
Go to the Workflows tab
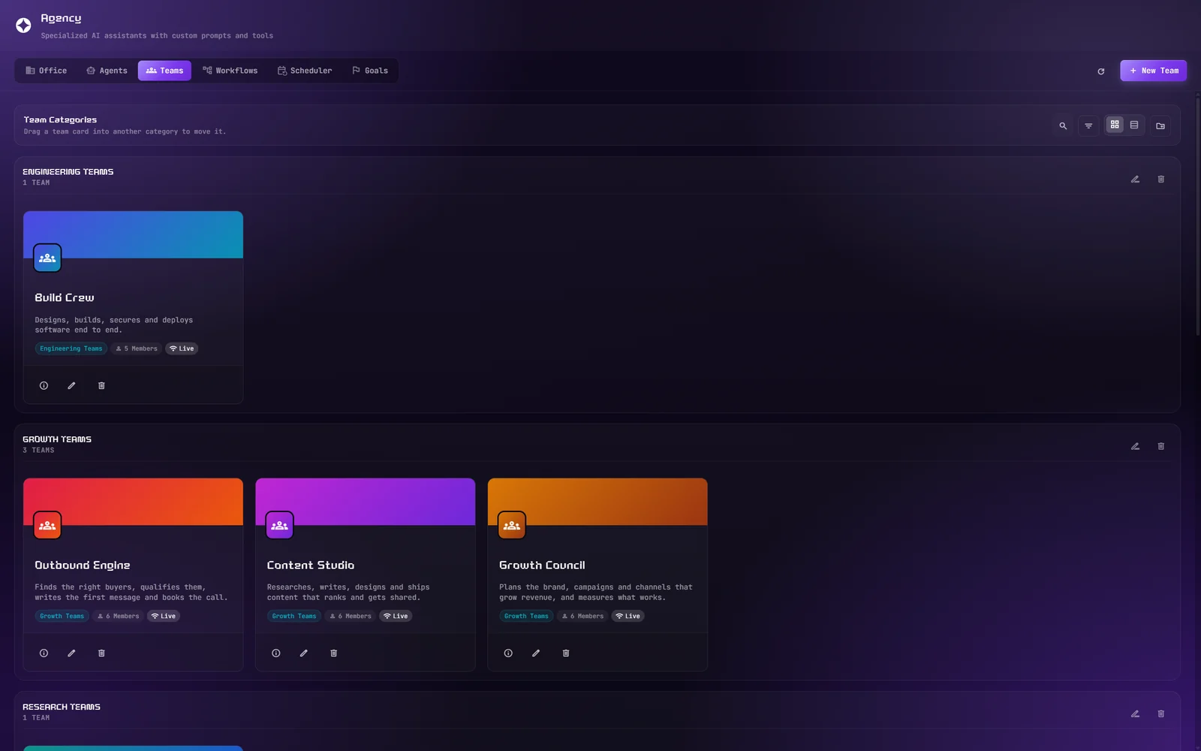(x=230, y=71)
